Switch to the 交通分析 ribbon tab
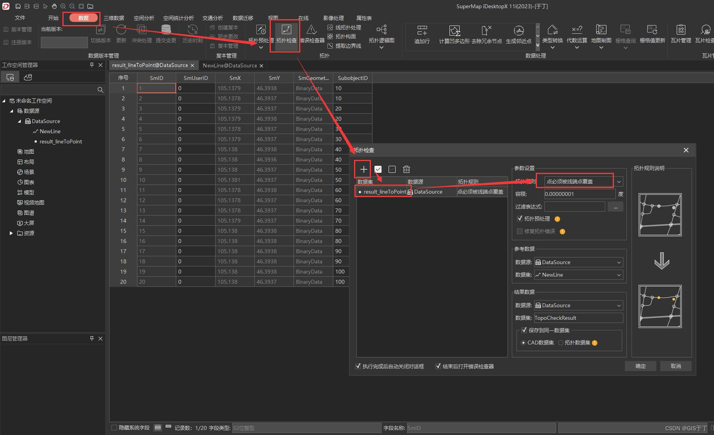 pyautogui.click(x=213, y=18)
